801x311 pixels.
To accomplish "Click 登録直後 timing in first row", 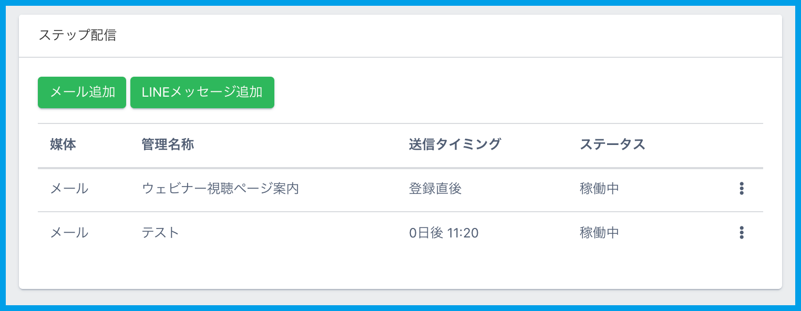I will coord(435,189).
